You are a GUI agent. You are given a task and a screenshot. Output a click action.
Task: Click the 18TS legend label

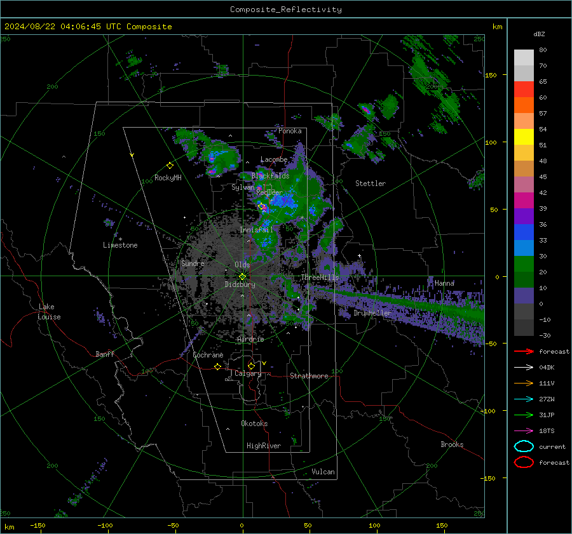tap(547, 431)
